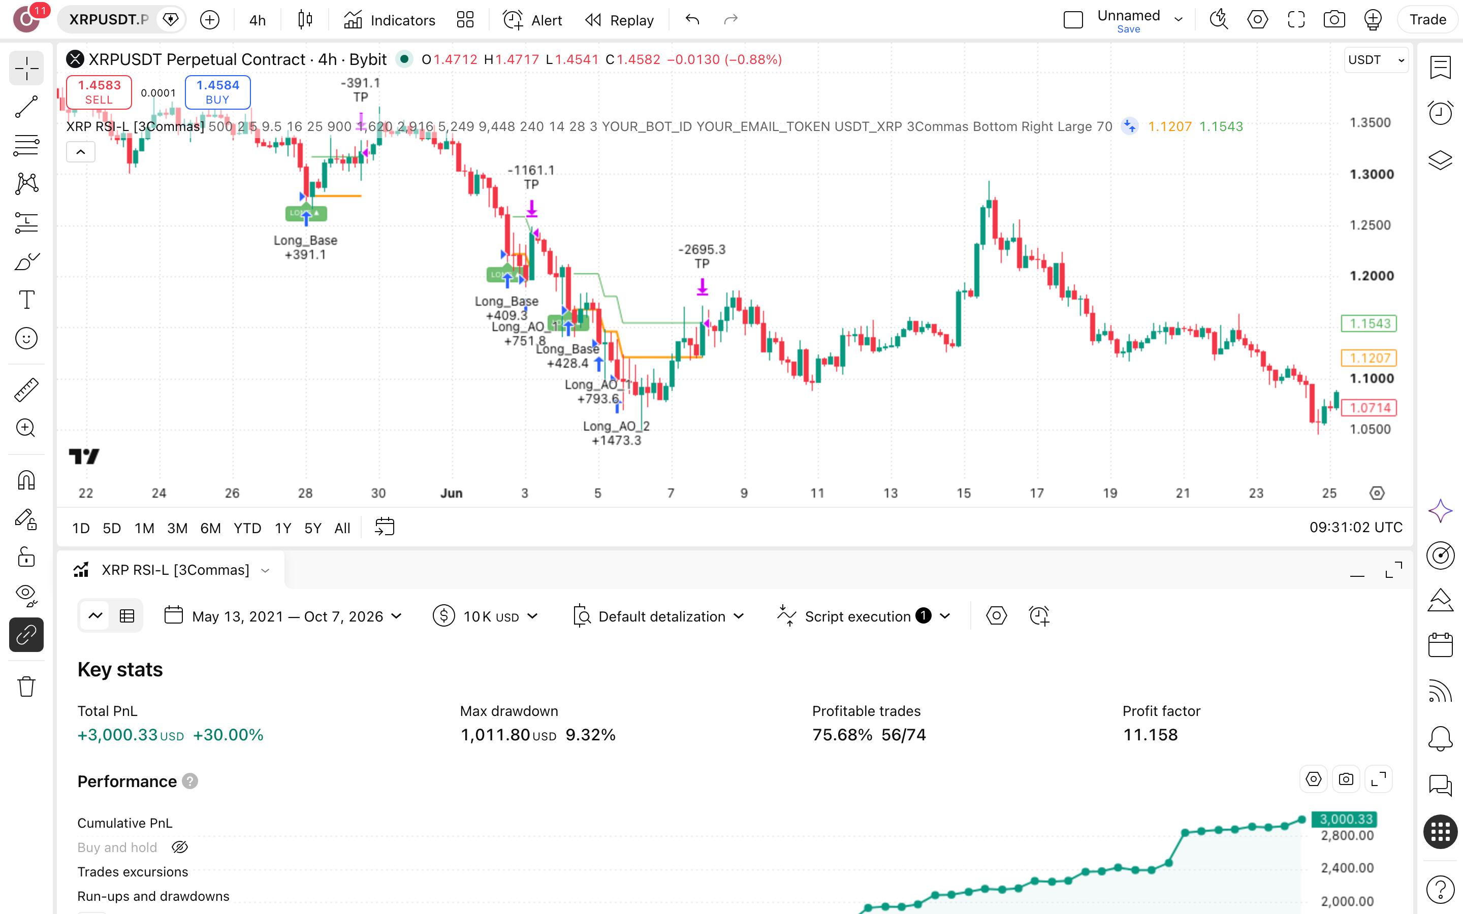Screen dimensions: 1463x914
Task: Open the Go to date calendar icon
Action: click(385, 527)
